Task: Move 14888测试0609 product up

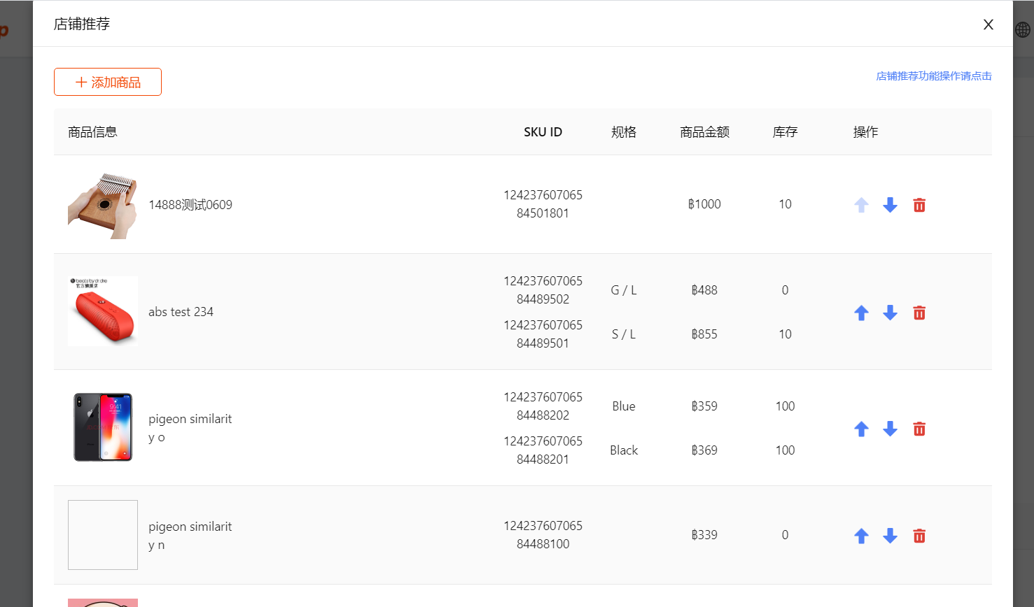Action: pos(861,205)
